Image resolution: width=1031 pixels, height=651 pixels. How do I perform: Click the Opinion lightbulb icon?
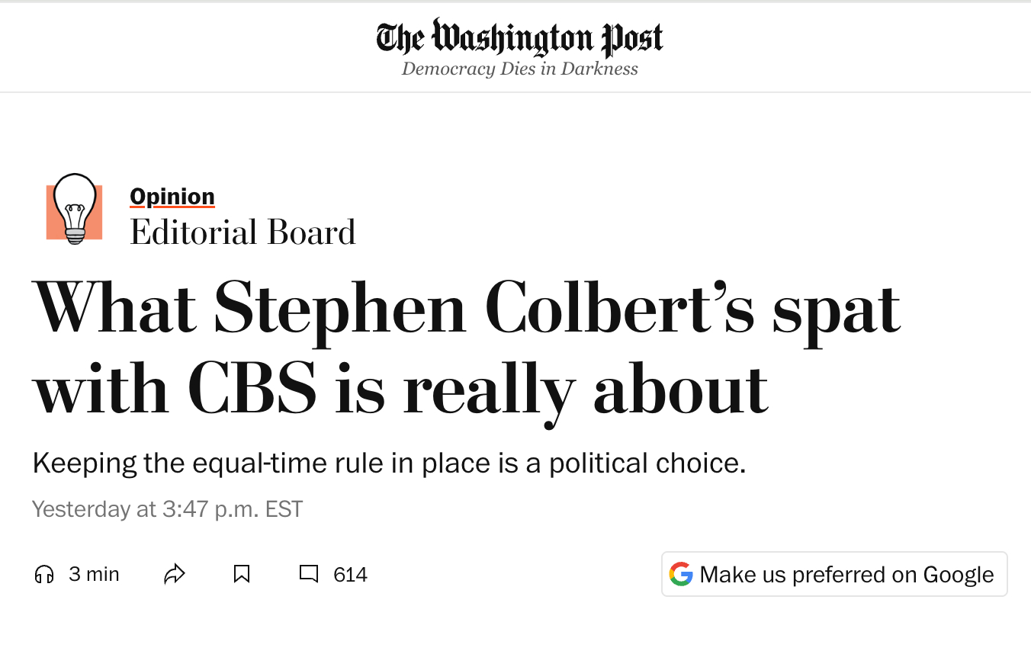tap(74, 209)
